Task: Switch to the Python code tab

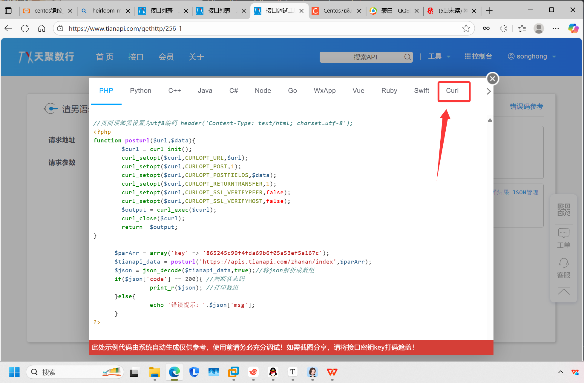Action: tap(140, 91)
